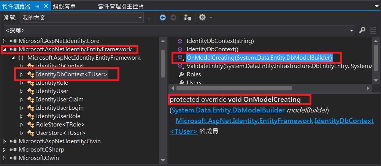Switch to the 錯誤清單 tab
The width and height of the screenshot is (381, 166).
pos(64,6)
